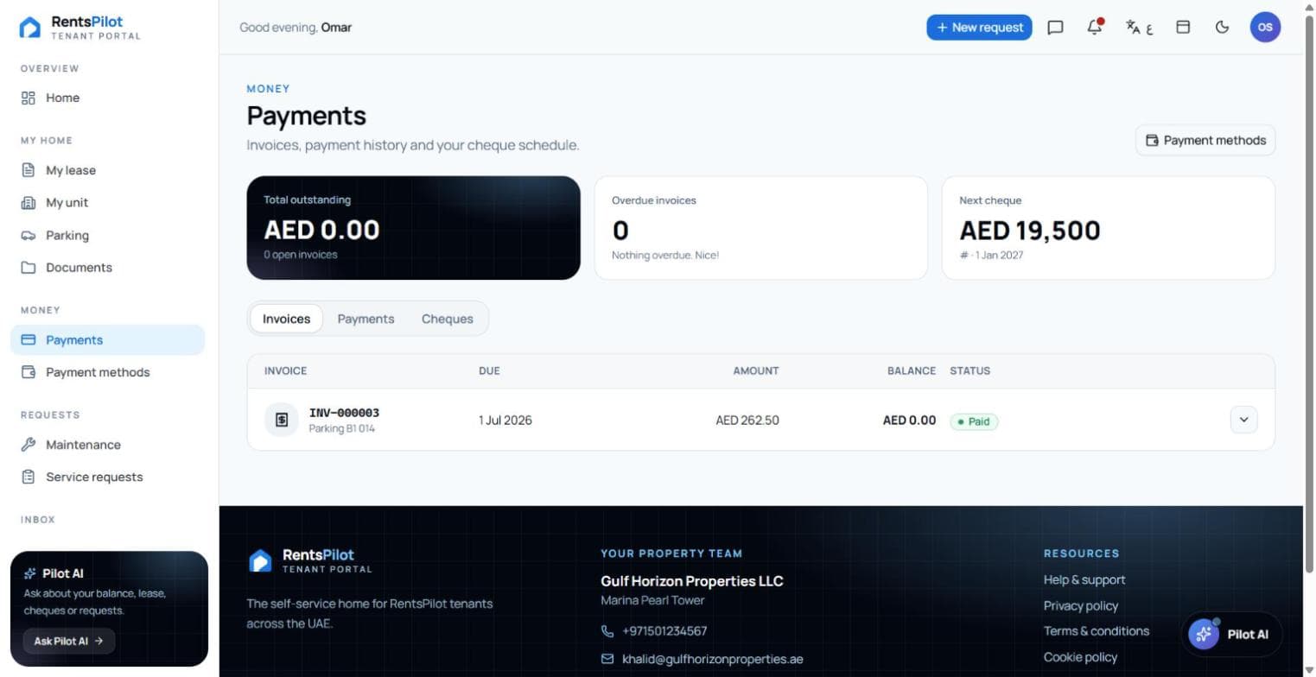Click the +971501234567 phone number
1316x677 pixels.
(x=664, y=631)
